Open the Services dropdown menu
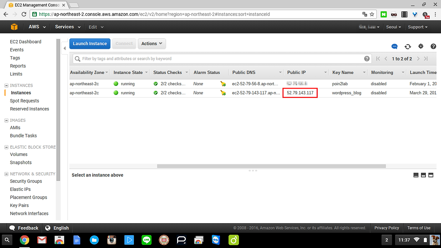Viewport: 441px width, 248px height. (68, 27)
